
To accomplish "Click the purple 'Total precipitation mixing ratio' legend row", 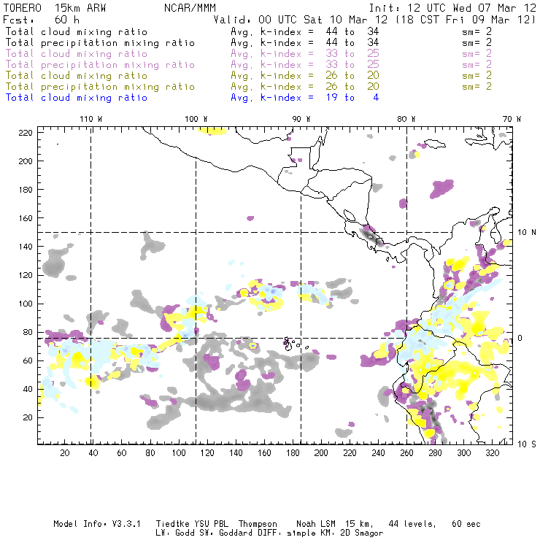I will 248,65.
